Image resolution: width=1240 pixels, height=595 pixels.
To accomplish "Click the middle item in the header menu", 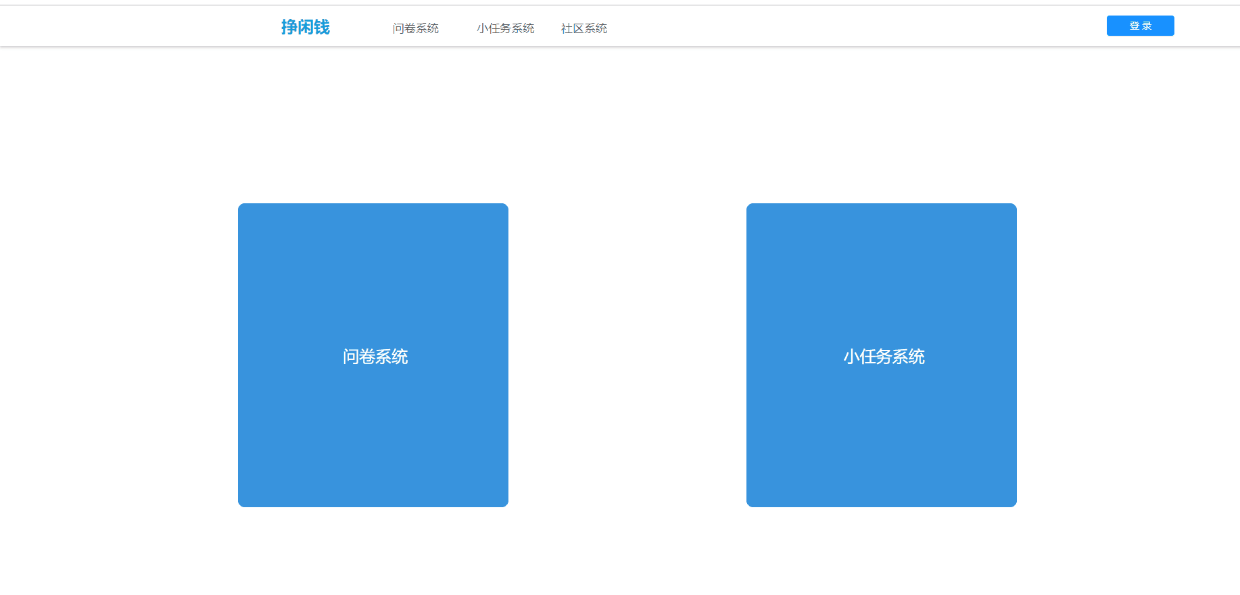I will click(505, 28).
